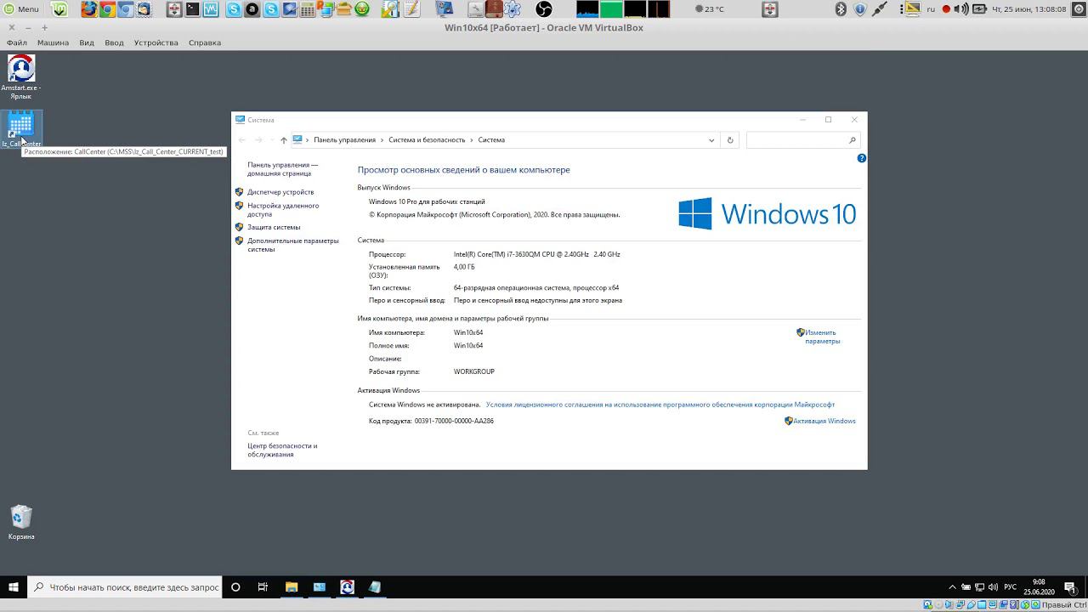Click Панель управления in the breadcrumb path

point(344,140)
